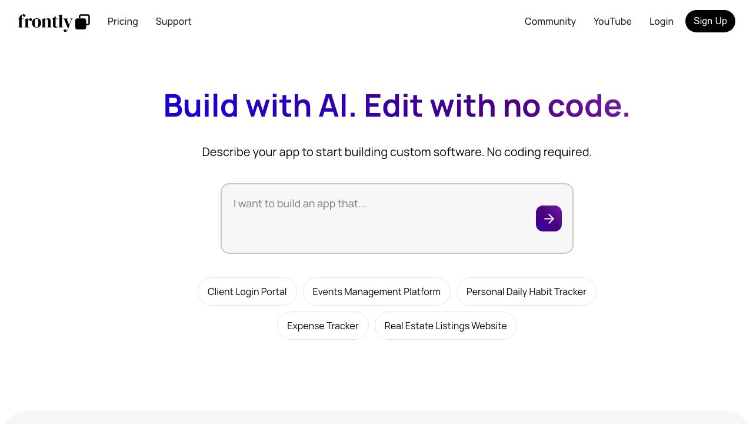Select the Expense Tracker suggestion
753x424 pixels.
coord(323,326)
